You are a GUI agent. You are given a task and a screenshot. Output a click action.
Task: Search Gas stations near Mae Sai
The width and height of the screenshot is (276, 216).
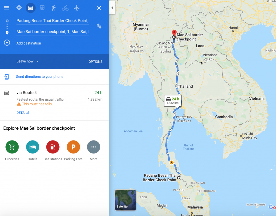[x=53, y=147]
